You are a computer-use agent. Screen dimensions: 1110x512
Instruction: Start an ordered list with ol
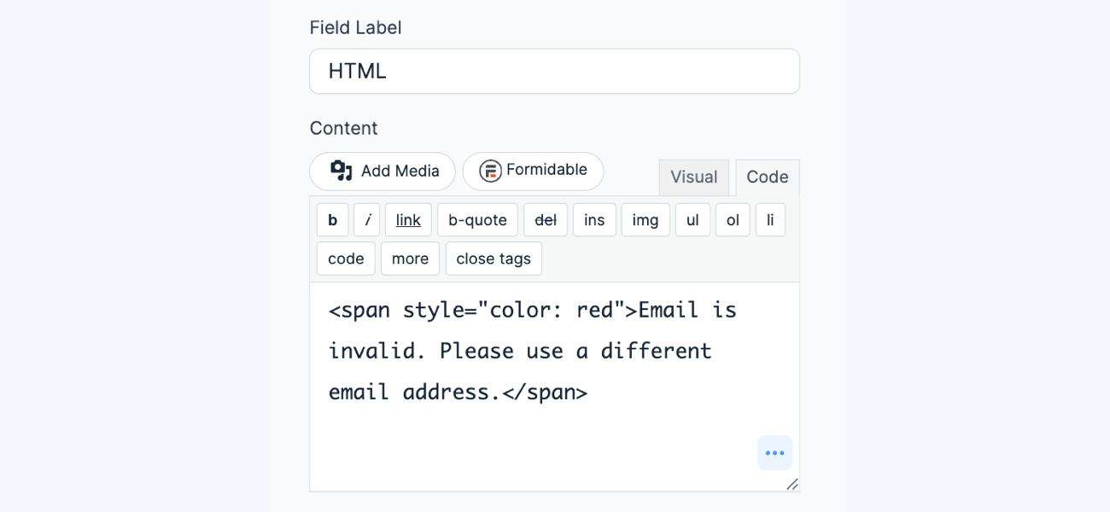pos(733,219)
